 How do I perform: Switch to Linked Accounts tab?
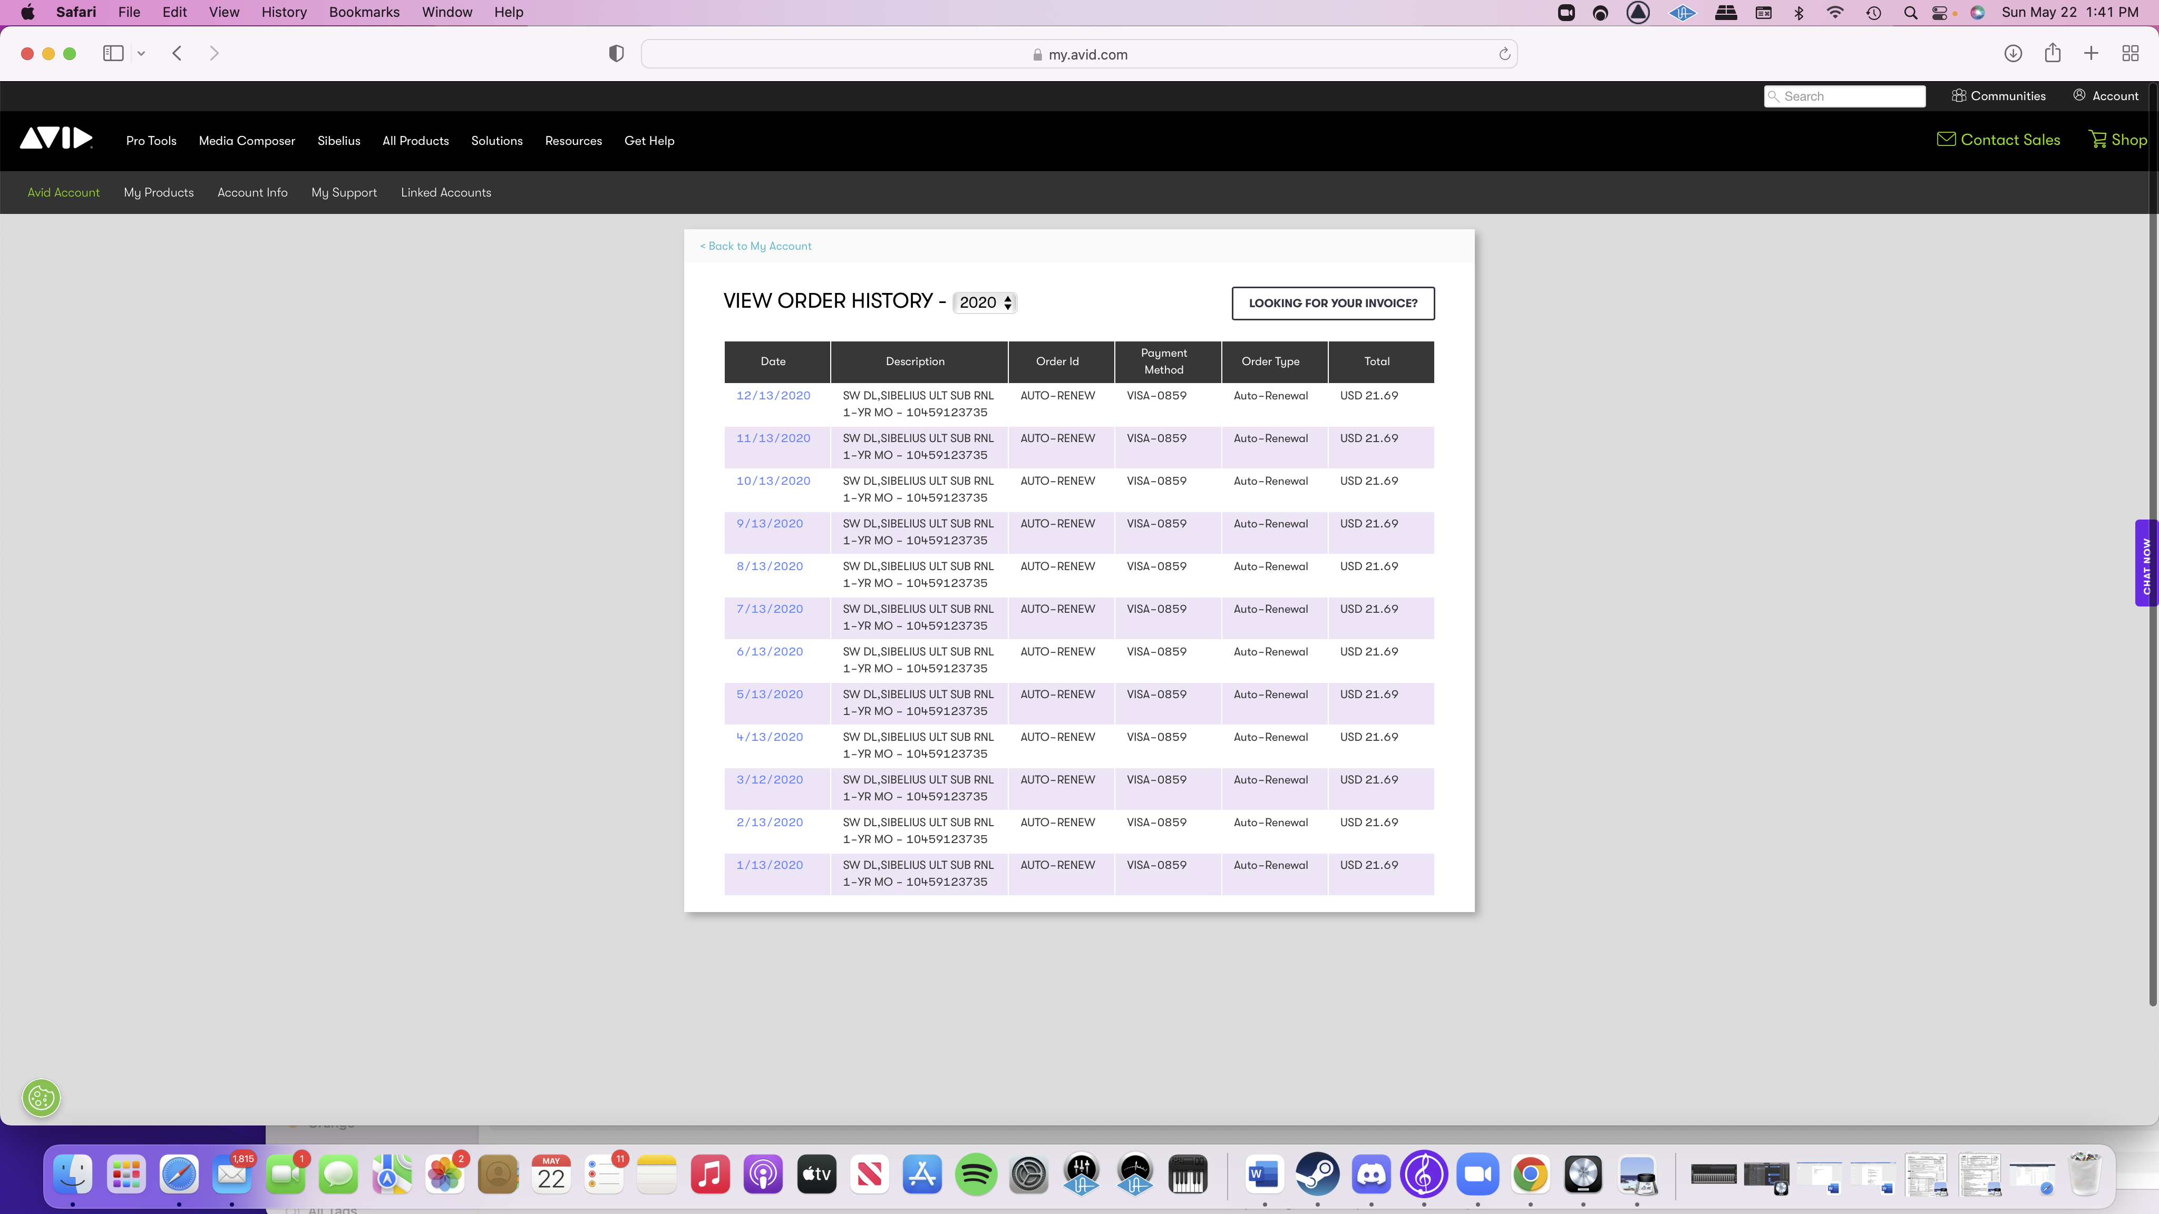tap(446, 193)
